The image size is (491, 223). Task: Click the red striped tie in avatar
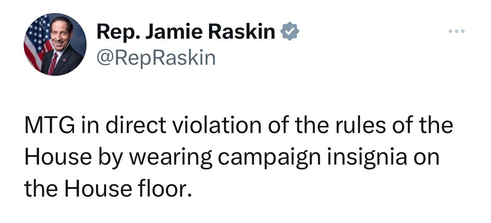click(x=52, y=63)
